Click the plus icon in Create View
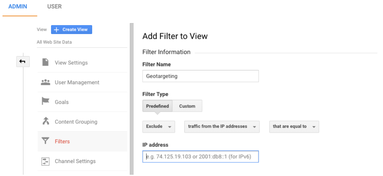383x176 pixels. coord(56,30)
